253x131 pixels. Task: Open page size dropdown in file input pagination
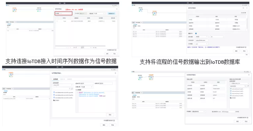(x=83, y=48)
